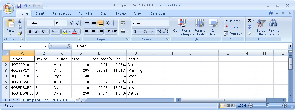Set Top Align for cell
The height and width of the screenshot is (110, 295).
tap(87, 23)
